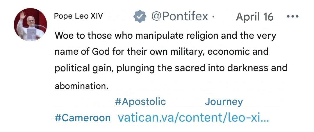314x132 pixels.
Task: Click the line starting "political gain"
Action: [171, 68]
